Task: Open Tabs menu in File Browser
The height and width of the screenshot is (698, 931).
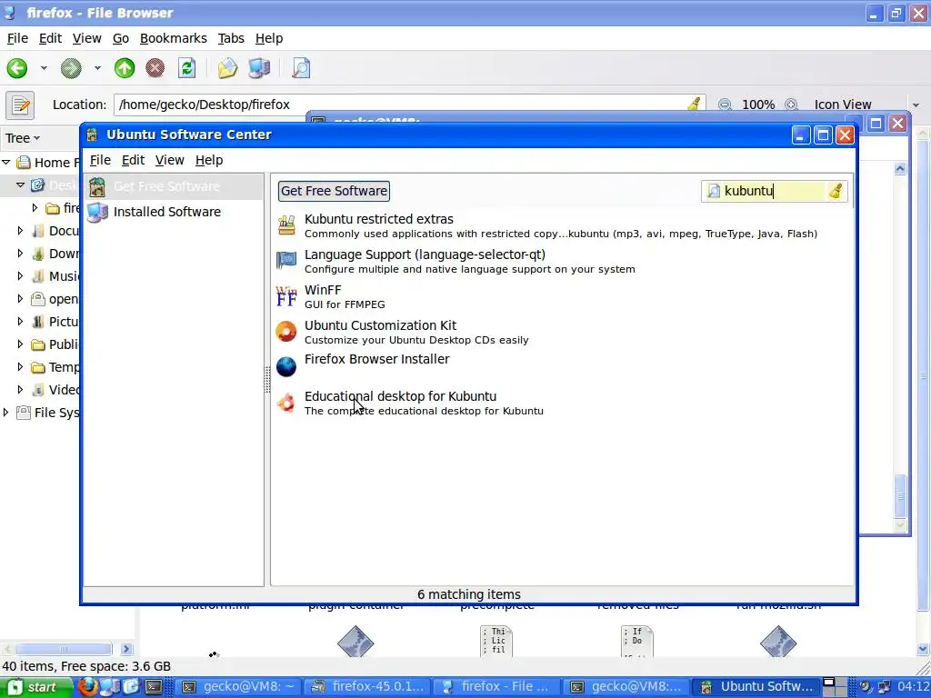Action: [x=231, y=38]
